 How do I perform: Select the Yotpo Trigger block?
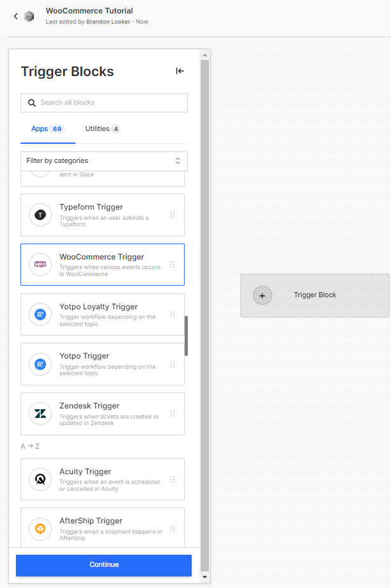click(x=102, y=364)
